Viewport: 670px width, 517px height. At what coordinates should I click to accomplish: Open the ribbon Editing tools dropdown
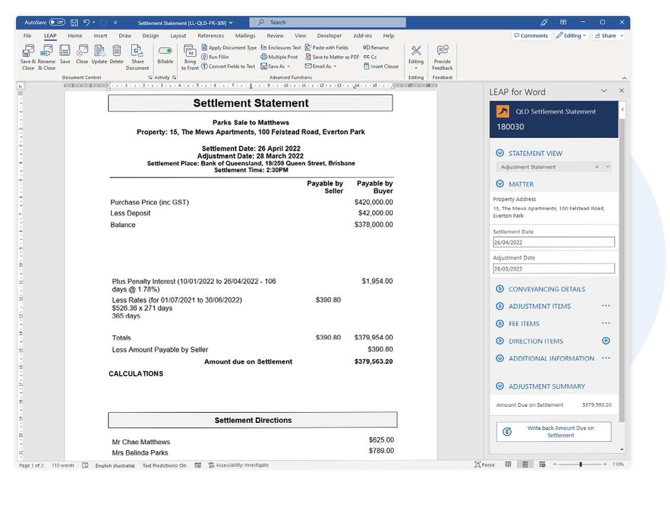416,57
